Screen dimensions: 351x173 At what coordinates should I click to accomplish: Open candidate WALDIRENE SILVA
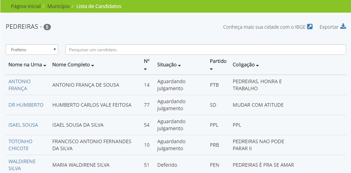(x=22, y=165)
